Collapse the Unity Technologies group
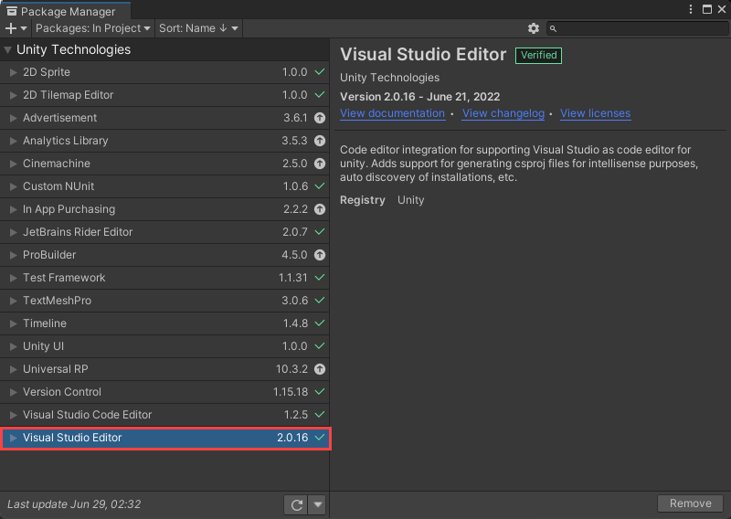 (x=8, y=50)
